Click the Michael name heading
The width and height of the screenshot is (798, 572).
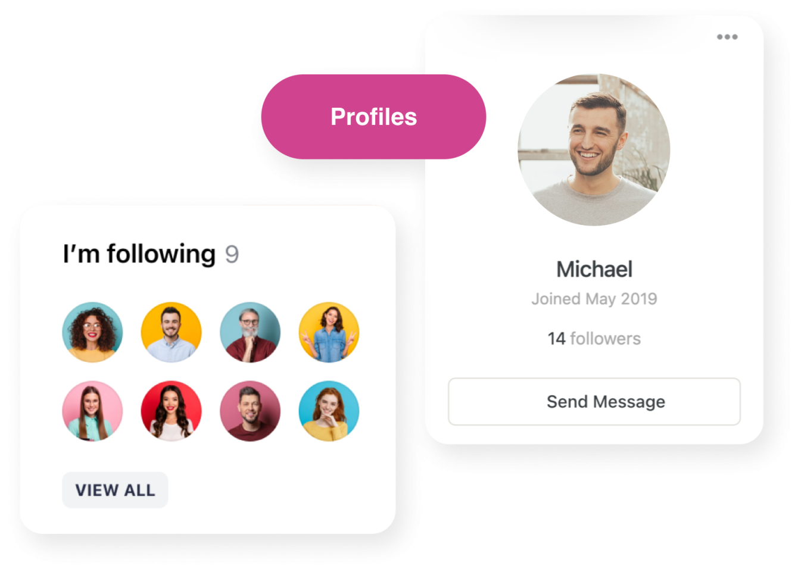tap(594, 269)
